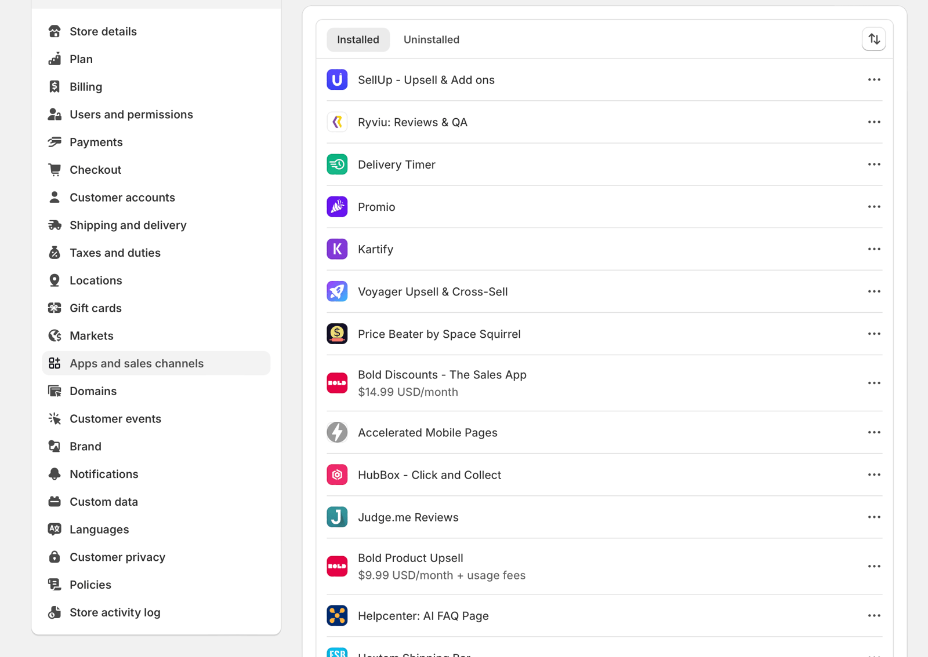Go to Store activity log
The image size is (928, 657).
[x=156, y=612]
